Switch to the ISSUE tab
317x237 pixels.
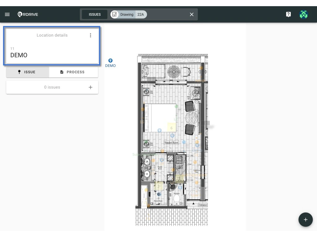(x=28, y=72)
